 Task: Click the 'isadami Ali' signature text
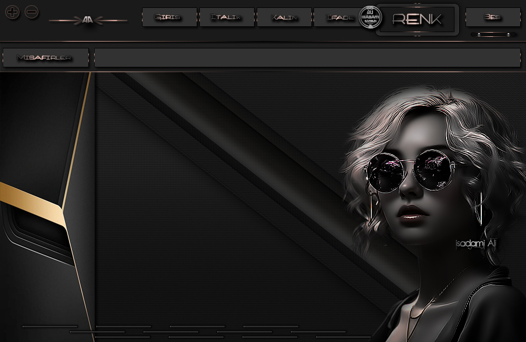point(476,244)
